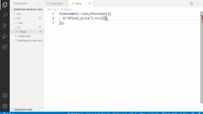The width and height of the screenshot is (203, 114).
Task: Click the "#final_price" string in line 2
Action: pyautogui.click(x=79, y=18)
